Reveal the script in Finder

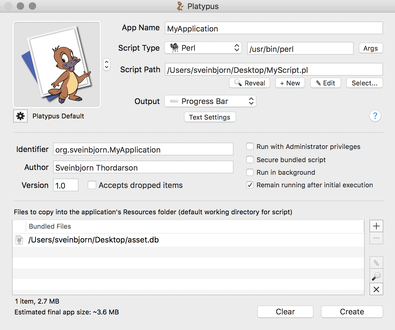(250, 83)
